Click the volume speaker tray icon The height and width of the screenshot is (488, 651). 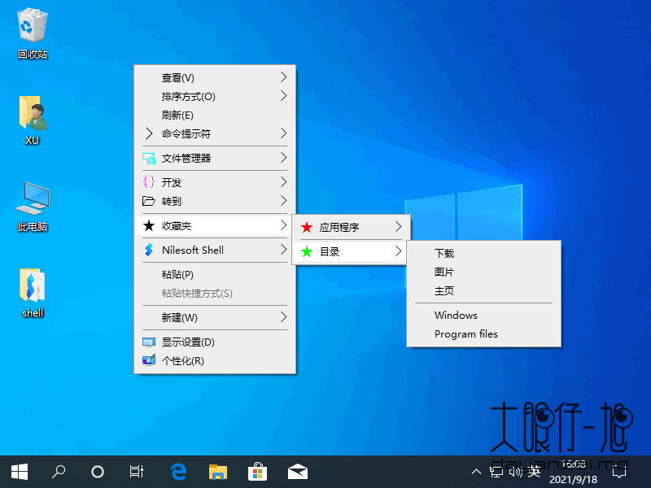coord(515,472)
